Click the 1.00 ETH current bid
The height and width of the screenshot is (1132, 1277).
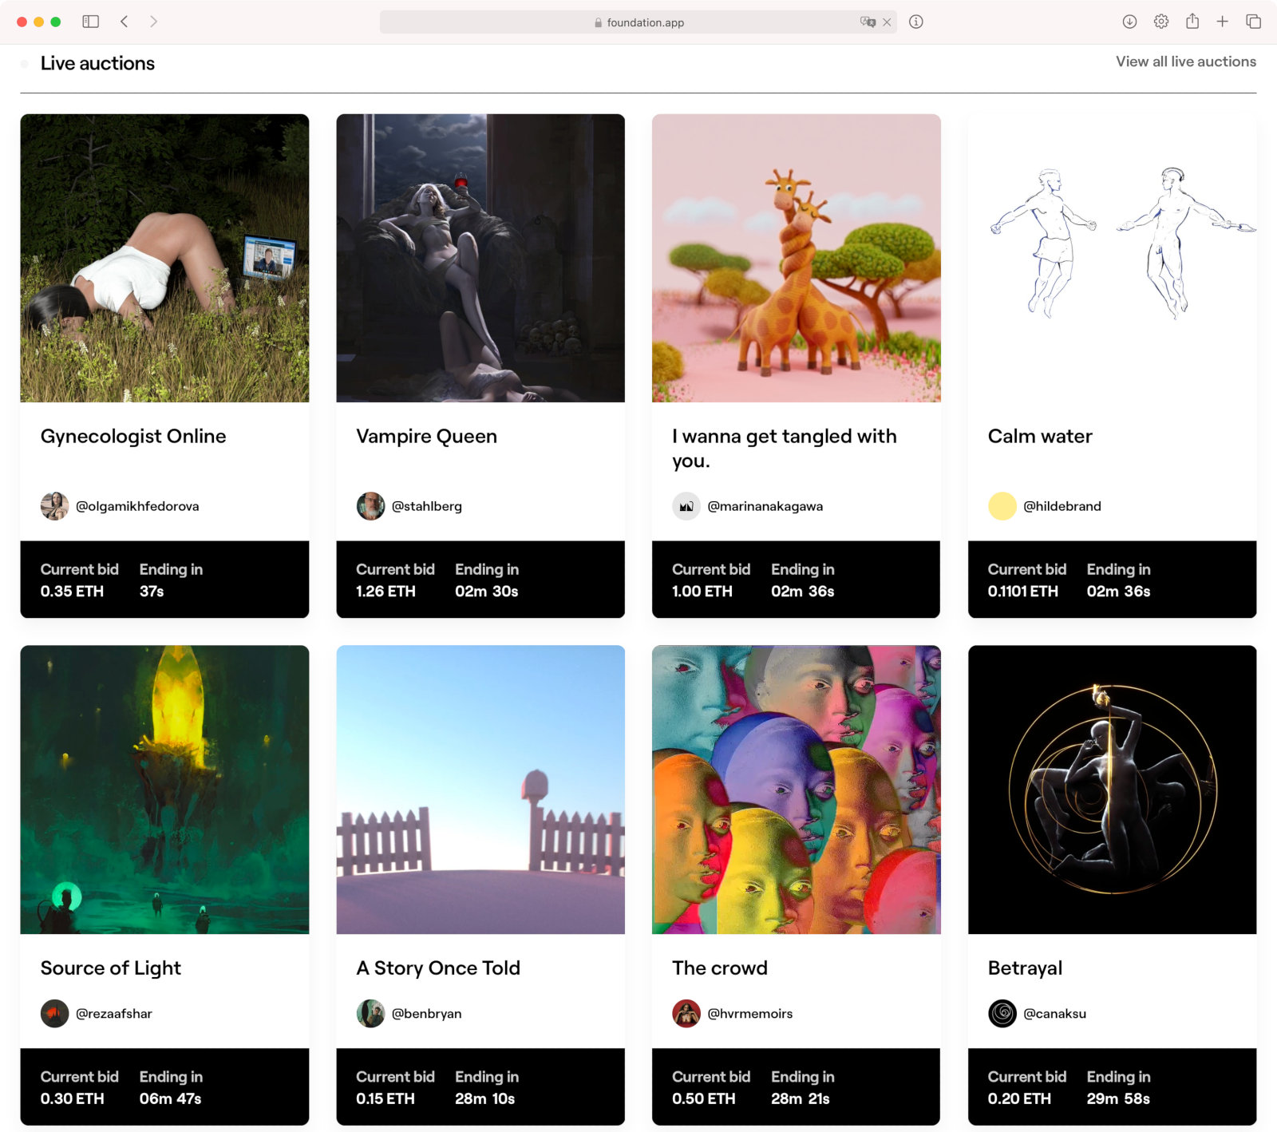pos(702,592)
